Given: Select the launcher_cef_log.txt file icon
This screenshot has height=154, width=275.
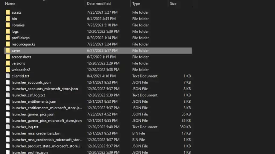Looking at the screenshot, I should point(8,95).
